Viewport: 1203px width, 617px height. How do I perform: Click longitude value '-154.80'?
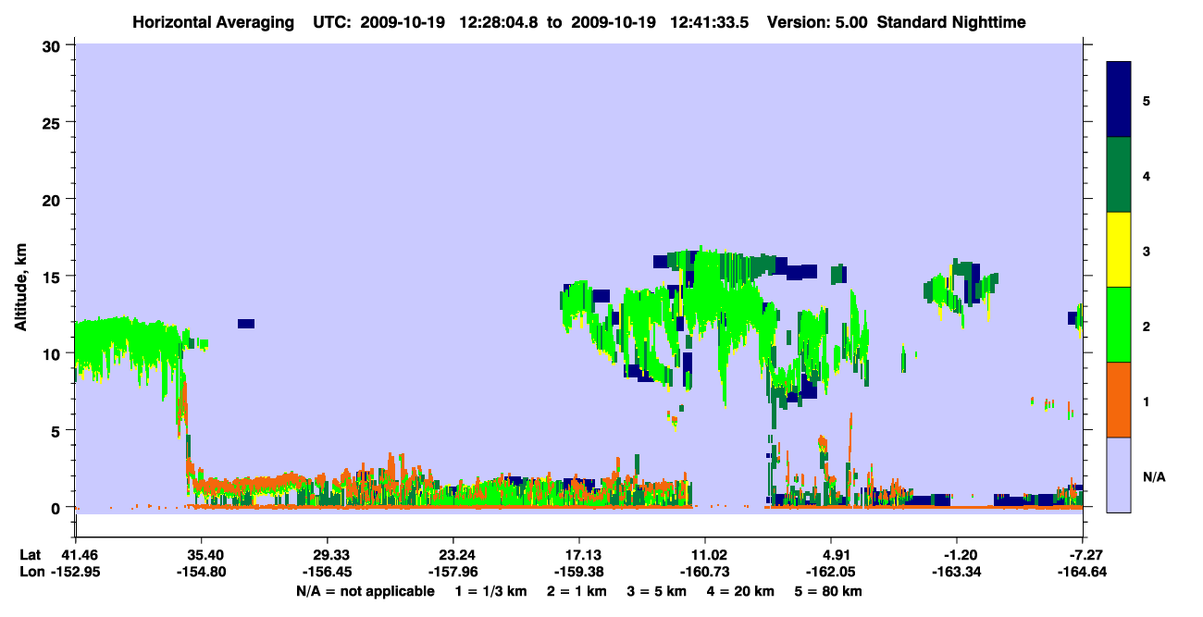coord(201,573)
